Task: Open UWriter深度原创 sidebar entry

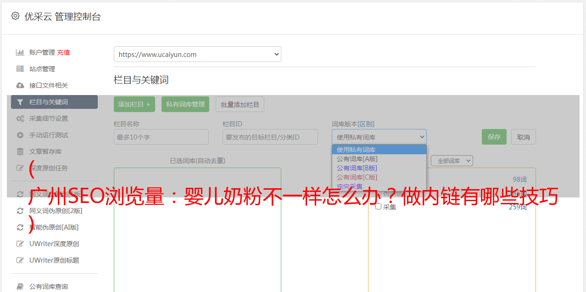Action: click(54, 244)
